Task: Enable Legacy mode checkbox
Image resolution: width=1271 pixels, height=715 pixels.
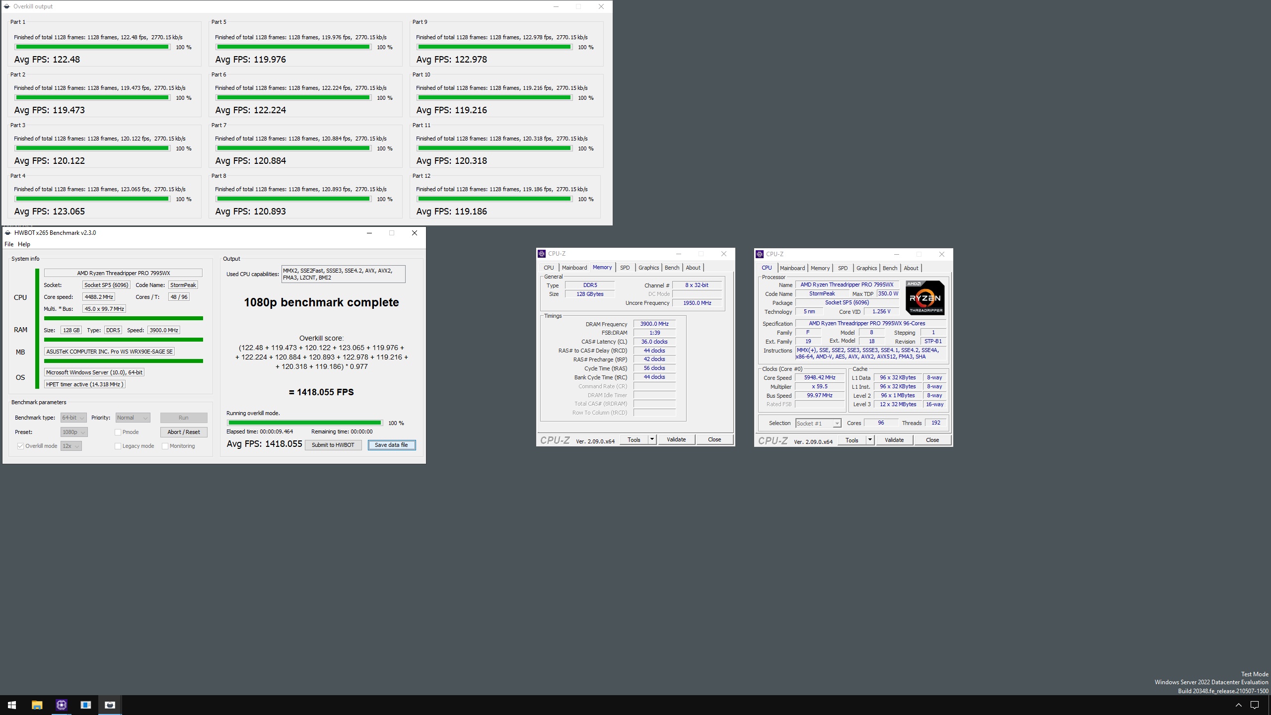Action: coord(118,446)
